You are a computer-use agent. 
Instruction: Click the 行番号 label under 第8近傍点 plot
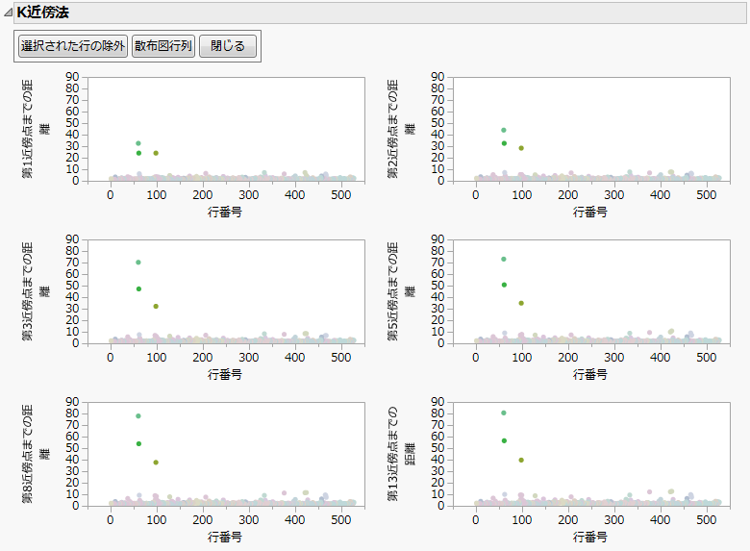[x=225, y=538]
